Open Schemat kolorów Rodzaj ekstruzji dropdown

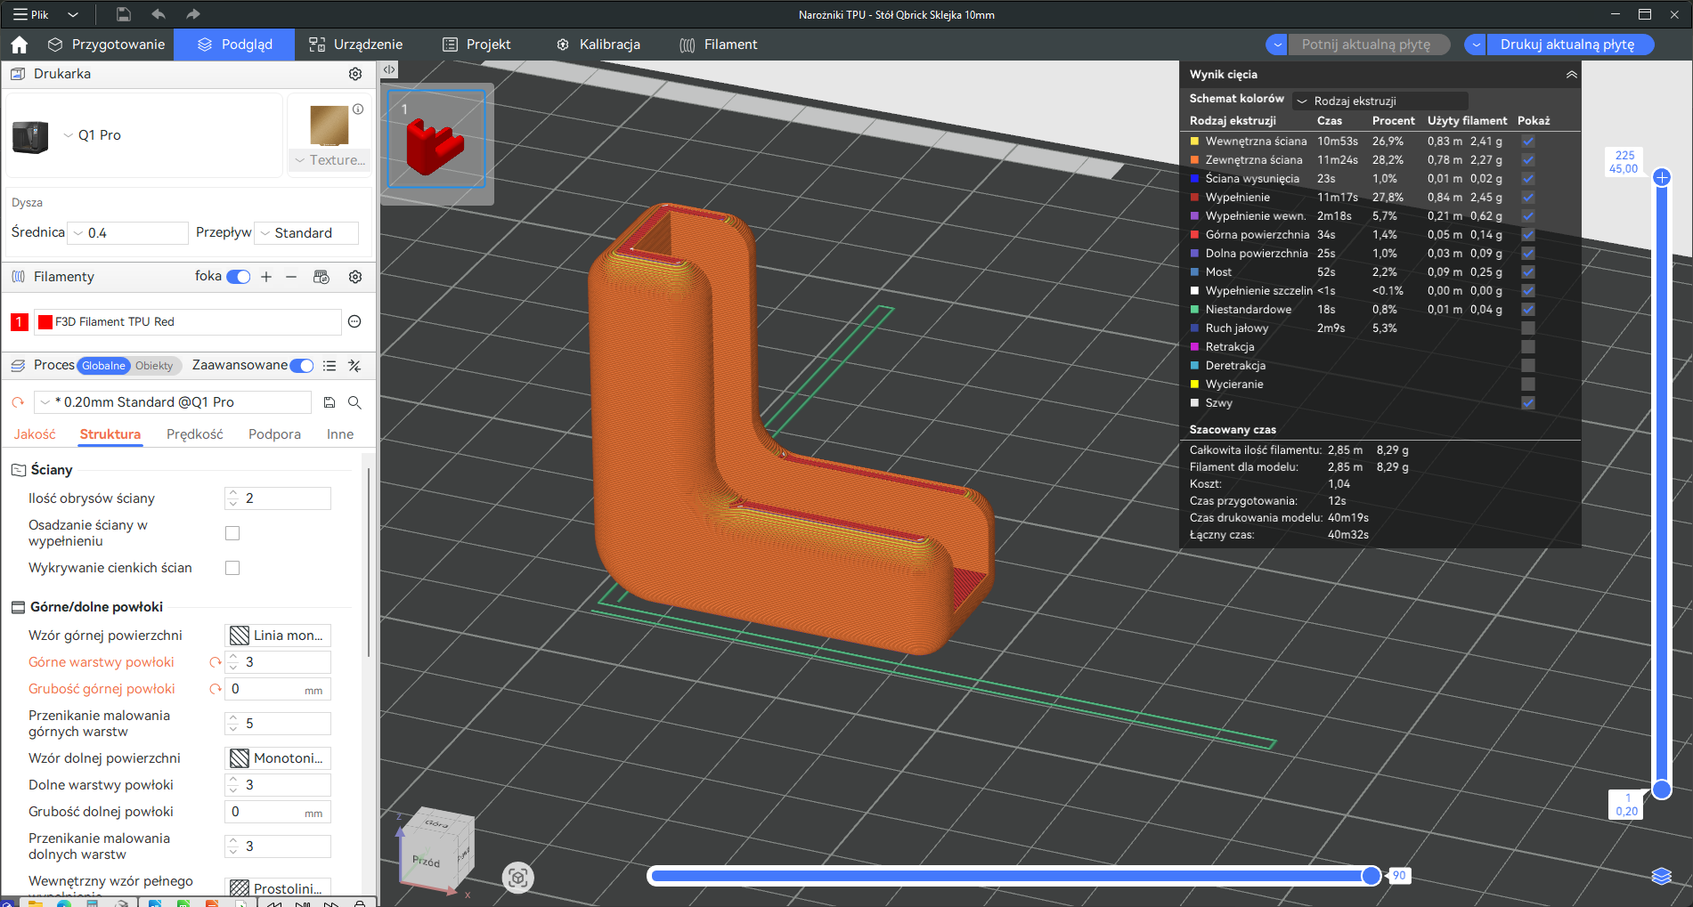[1380, 101]
